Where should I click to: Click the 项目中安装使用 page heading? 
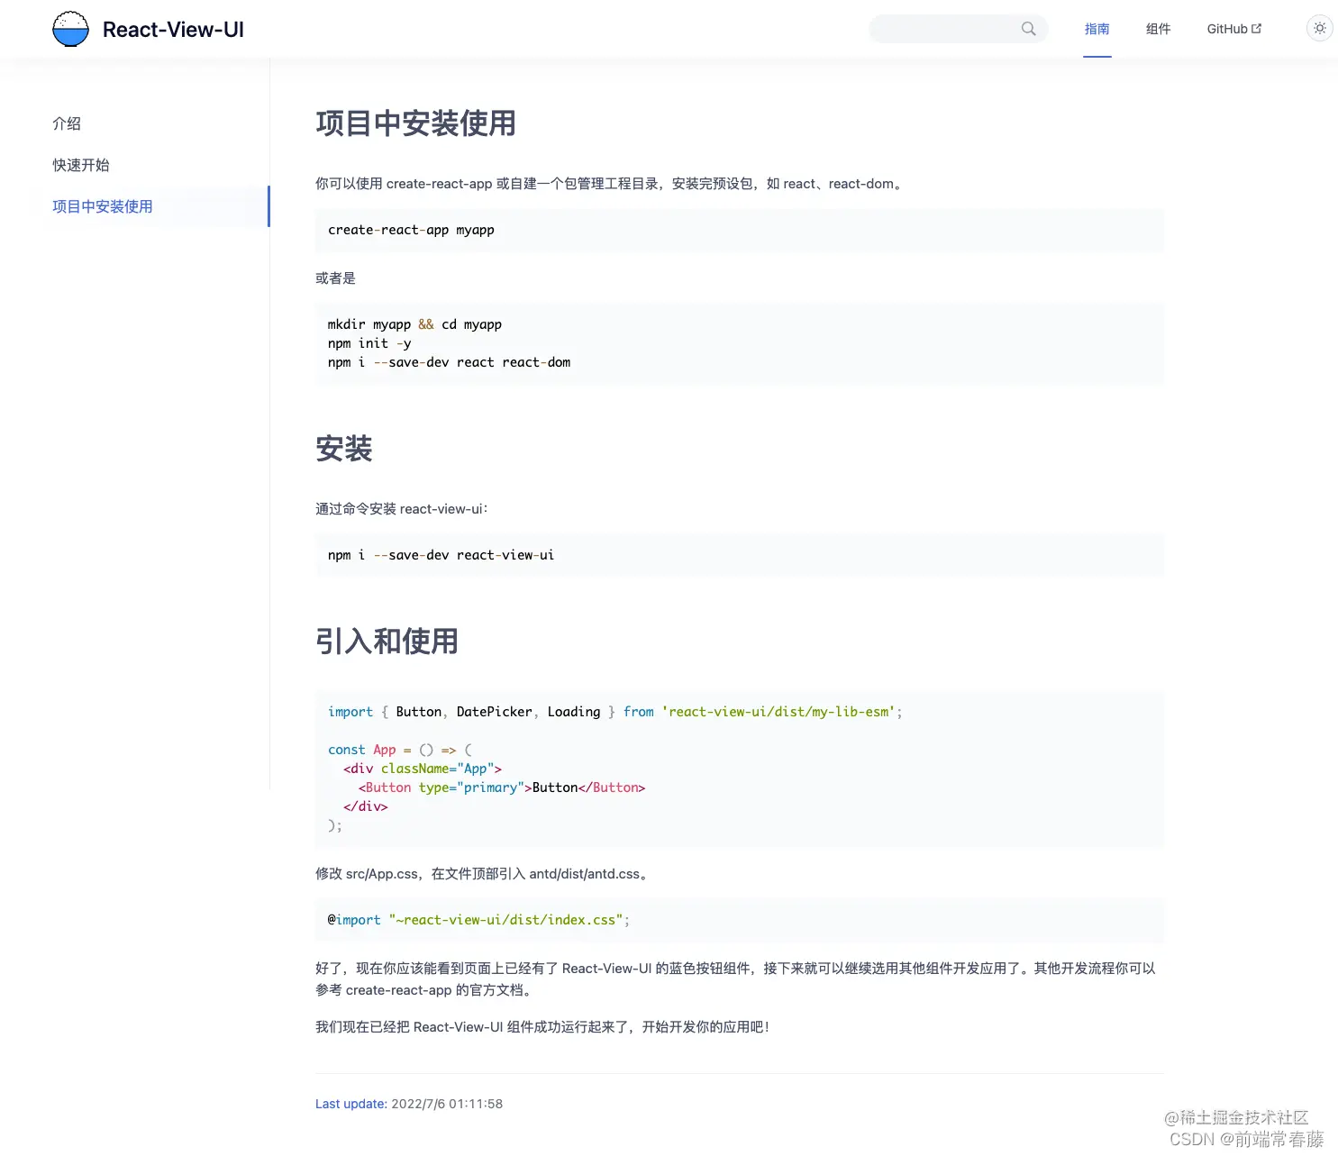[x=415, y=123]
